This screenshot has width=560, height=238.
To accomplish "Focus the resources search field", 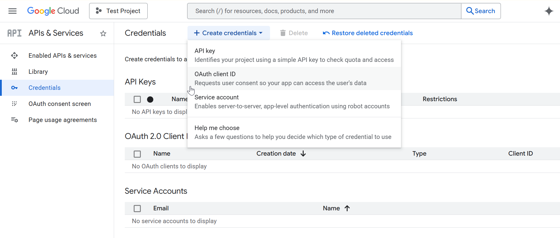I will tap(324, 11).
